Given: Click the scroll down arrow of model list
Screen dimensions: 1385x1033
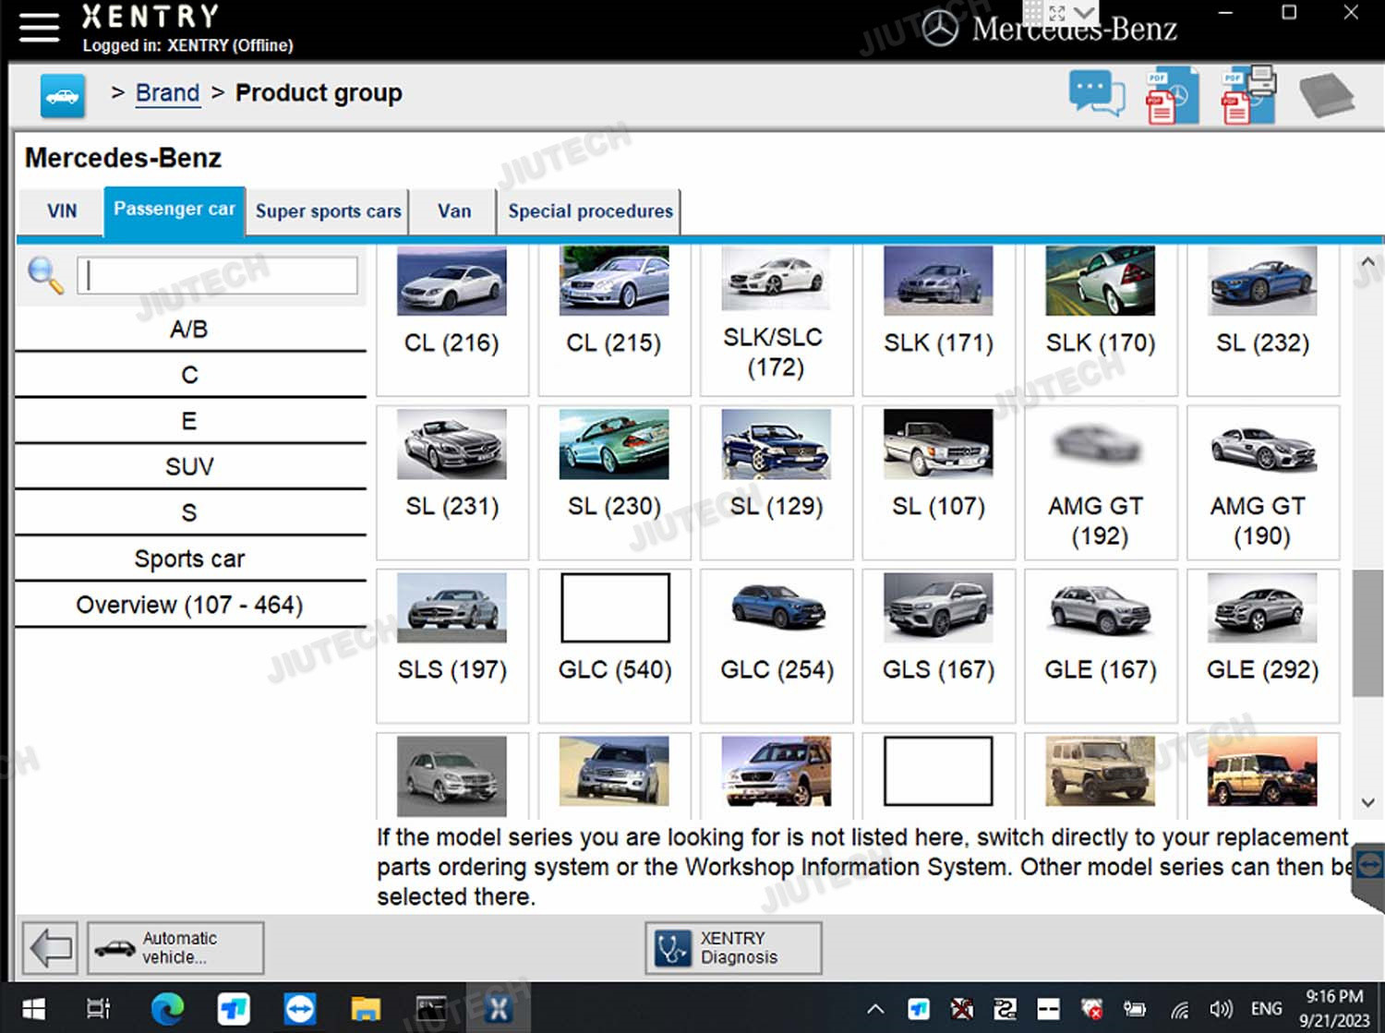Looking at the screenshot, I should [x=1367, y=803].
